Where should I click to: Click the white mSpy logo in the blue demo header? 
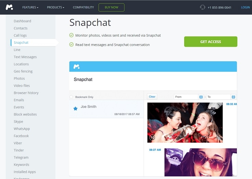[x=76, y=66]
